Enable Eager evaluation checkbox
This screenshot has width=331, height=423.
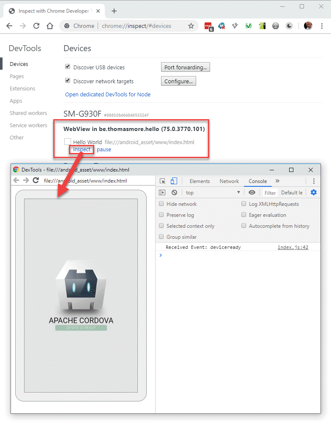pos(243,215)
